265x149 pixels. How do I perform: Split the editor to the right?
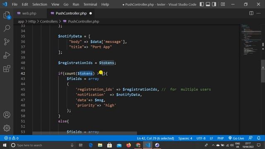coord(251,13)
